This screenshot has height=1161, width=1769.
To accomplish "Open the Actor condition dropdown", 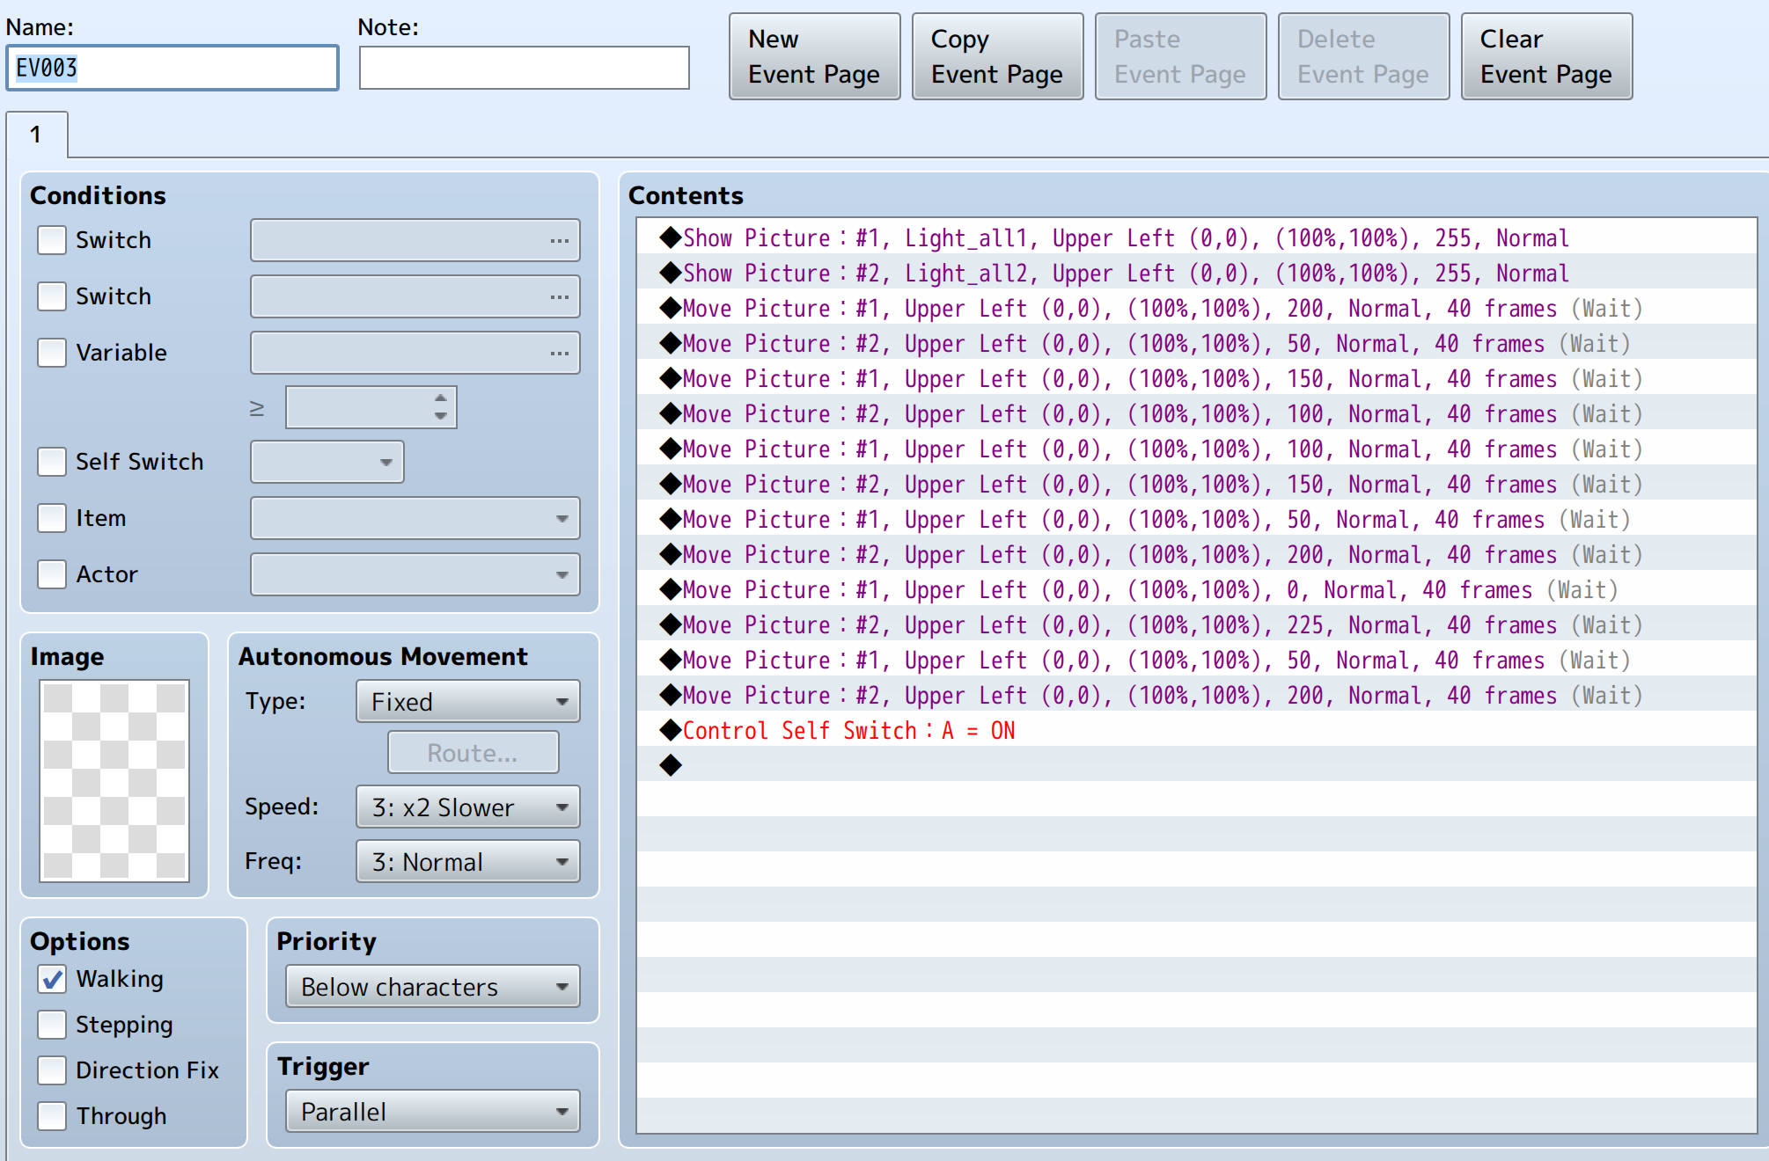I will point(415,574).
